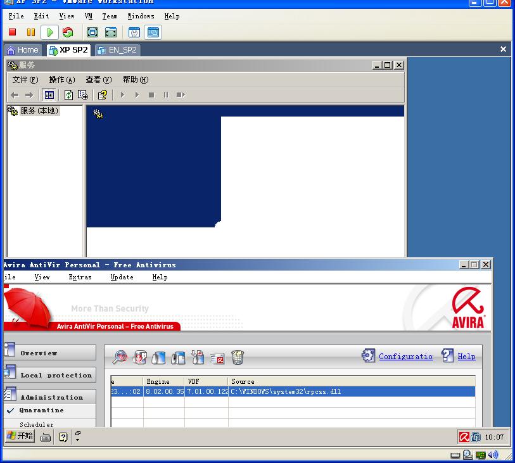This screenshot has width=515, height=463.
Task: Open VMware File menu
Action: [16, 16]
